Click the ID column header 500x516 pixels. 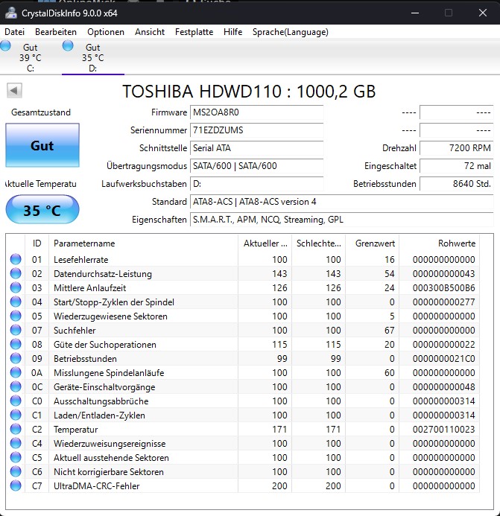[x=37, y=243]
